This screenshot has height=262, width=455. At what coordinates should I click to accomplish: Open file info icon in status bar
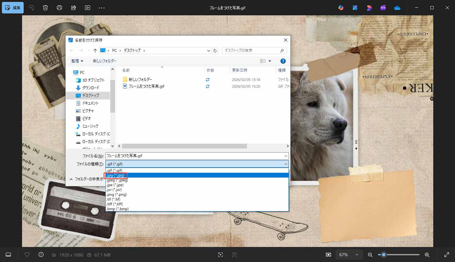point(41,255)
